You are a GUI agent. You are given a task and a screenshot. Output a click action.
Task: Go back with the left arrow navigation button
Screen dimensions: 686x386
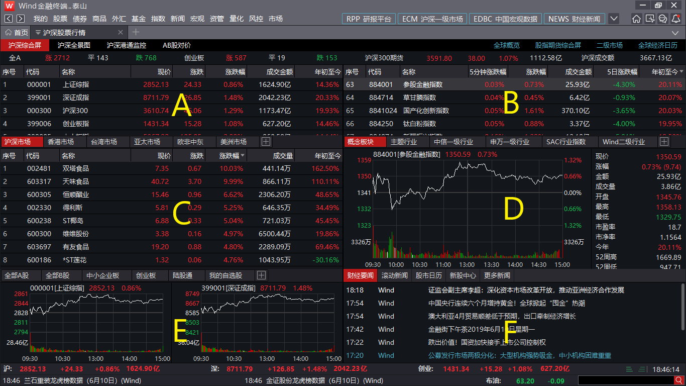[9, 19]
